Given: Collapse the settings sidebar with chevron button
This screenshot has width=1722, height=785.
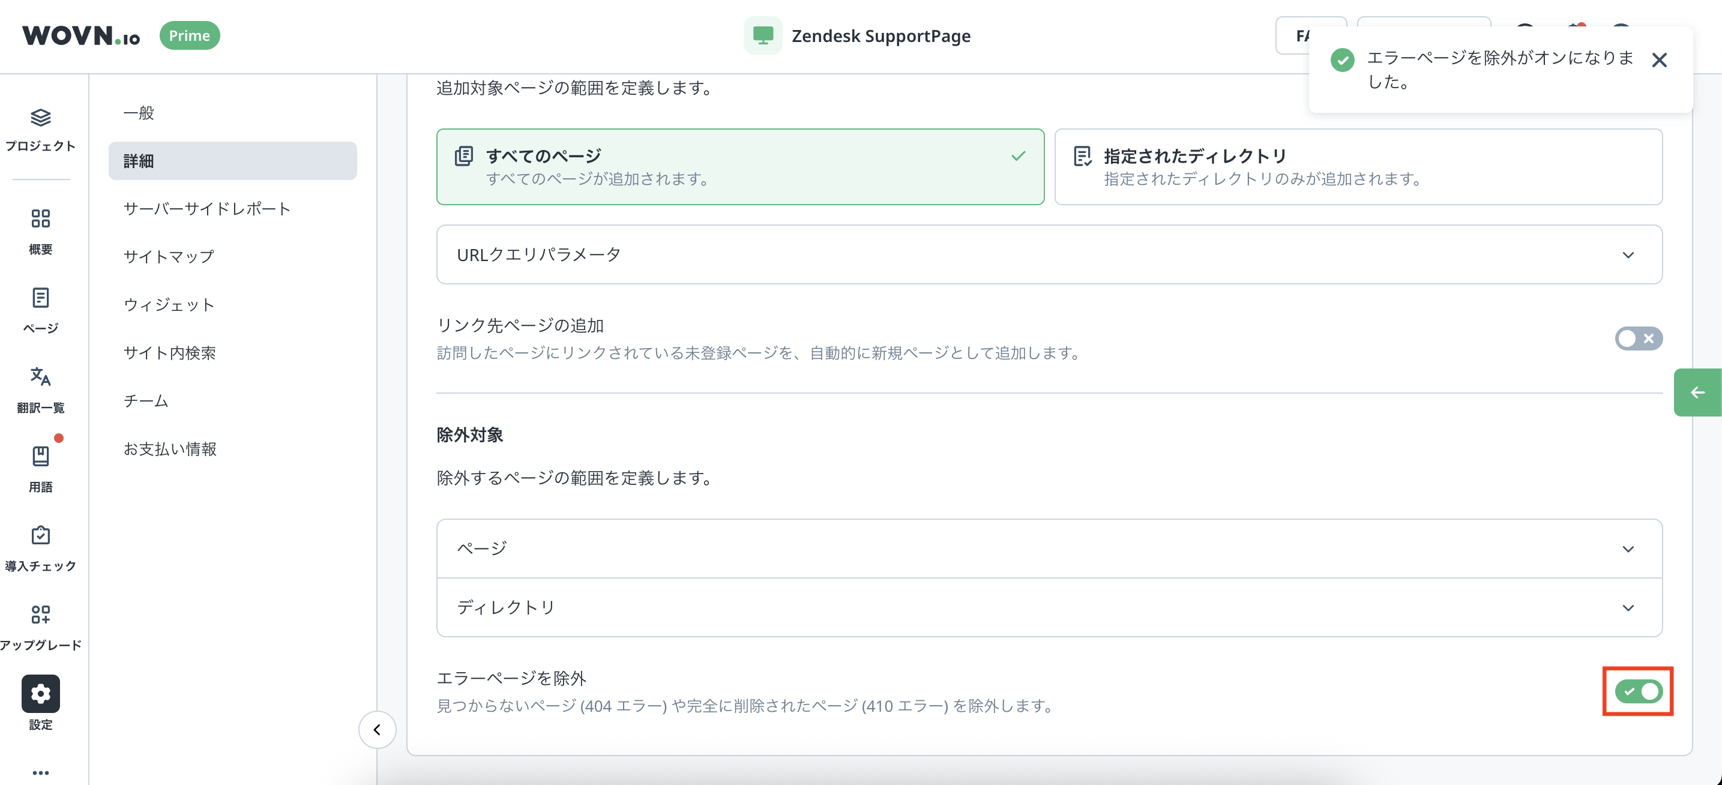Looking at the screenshot, I should point(377,730).
